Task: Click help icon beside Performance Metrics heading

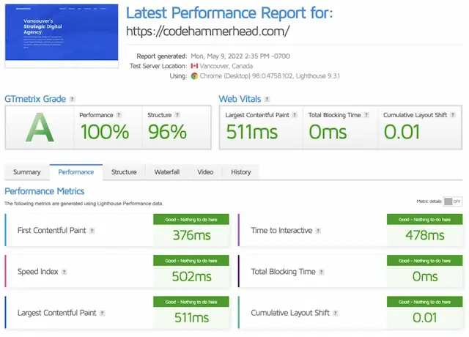Action: (x=89, y=192)
